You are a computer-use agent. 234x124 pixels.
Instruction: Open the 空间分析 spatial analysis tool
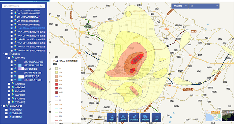point(123,118)
